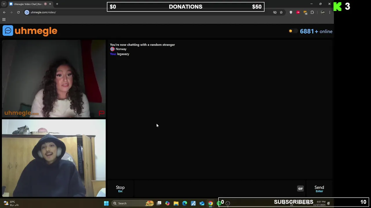371x208 pixels.
Task: View site information icon beside the URL
Action: (x=27, y=12)
